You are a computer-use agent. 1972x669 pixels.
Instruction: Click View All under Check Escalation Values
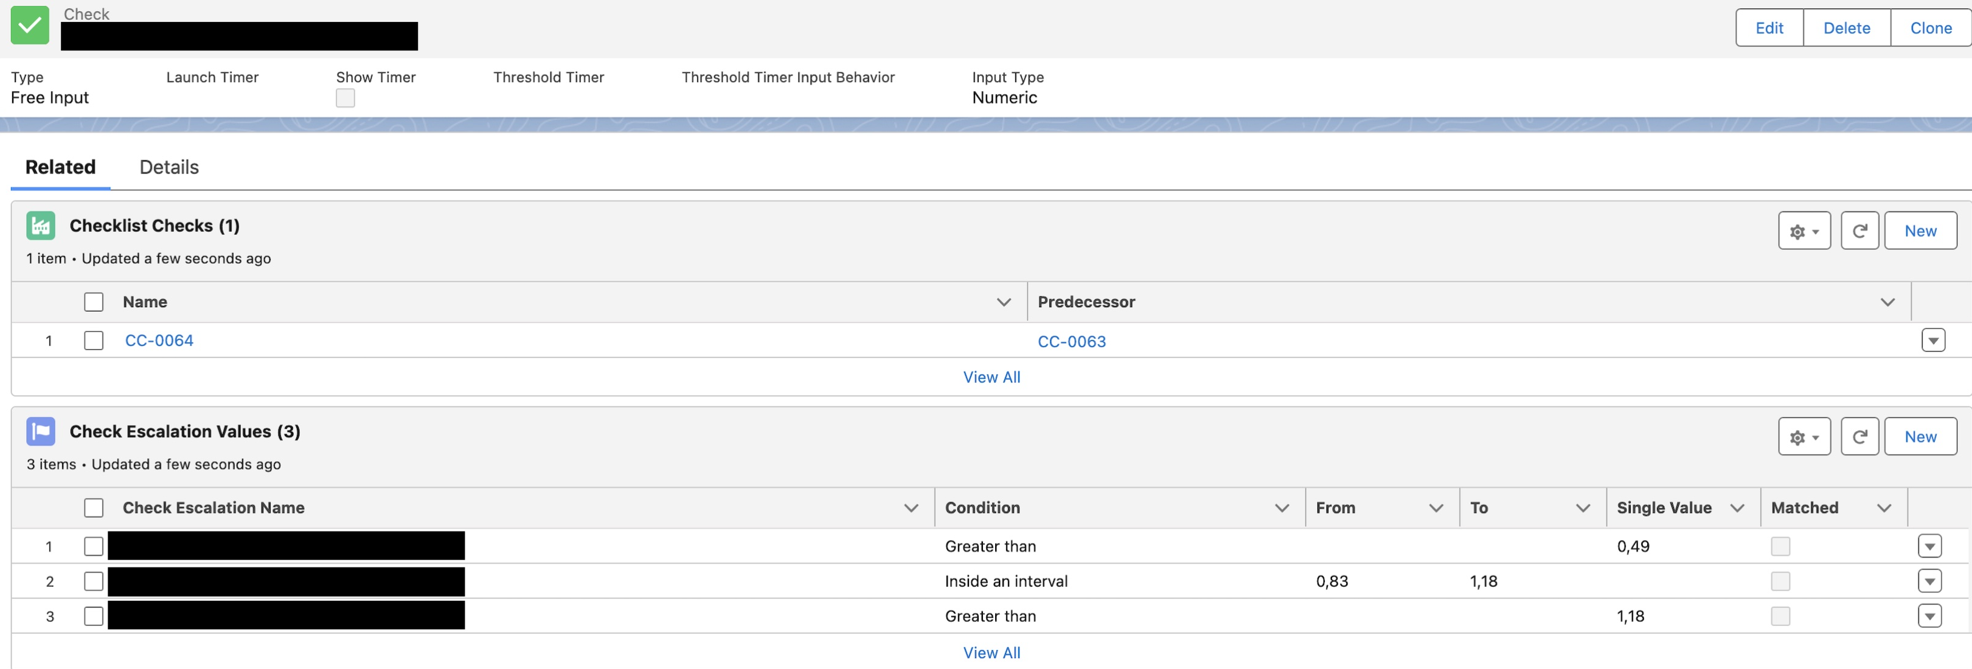991,653
